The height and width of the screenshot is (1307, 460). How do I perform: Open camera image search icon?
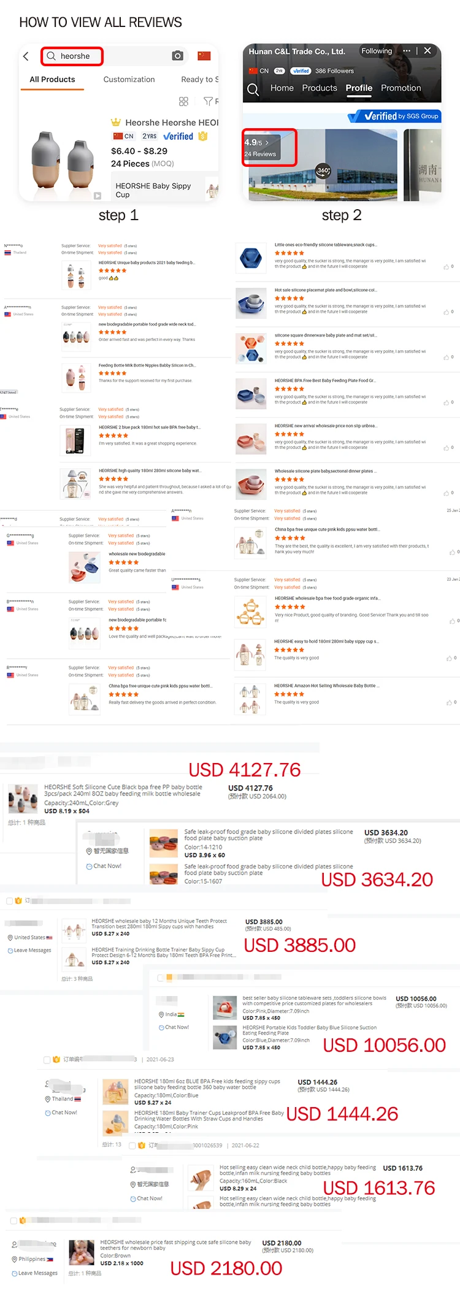click(178, 56)
